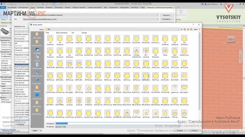Select the 4 2Lamp Industrial.ies file
Viewport: 245px width, 137px height.
137,53
